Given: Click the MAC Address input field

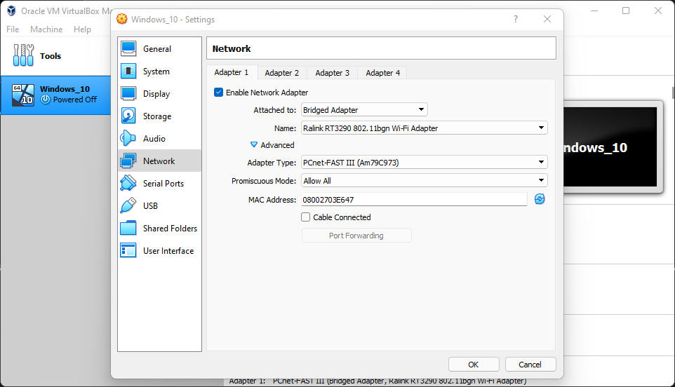Looking at the screenshot, I should point(413,200).
